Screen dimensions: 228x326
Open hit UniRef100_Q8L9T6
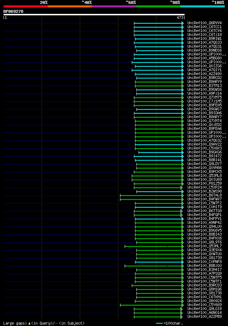tap(204, 242)
